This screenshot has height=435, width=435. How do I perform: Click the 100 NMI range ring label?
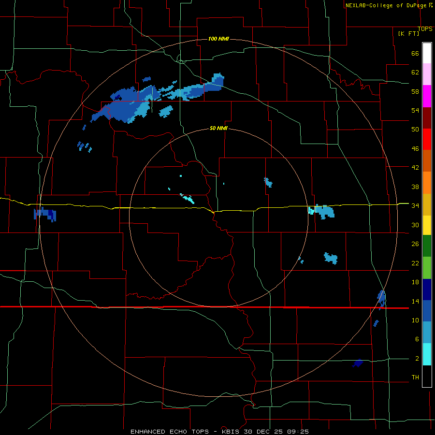coord(218,39)
